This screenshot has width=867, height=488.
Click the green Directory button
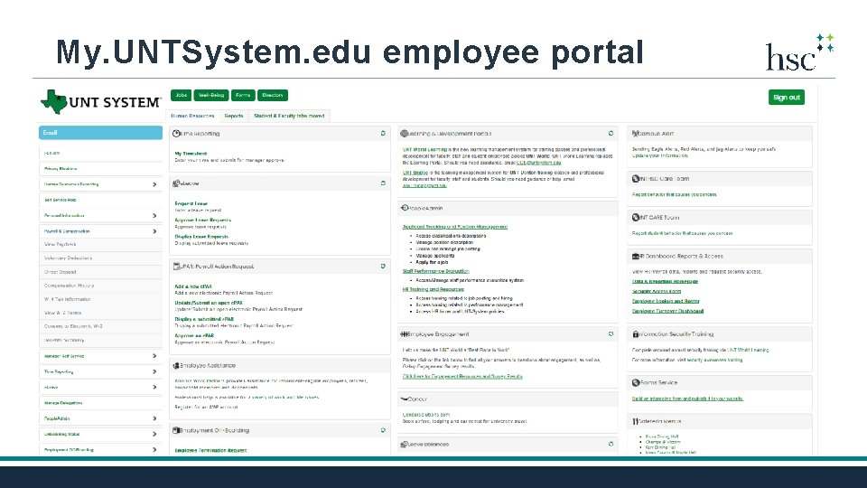click(x=272, y=95)
